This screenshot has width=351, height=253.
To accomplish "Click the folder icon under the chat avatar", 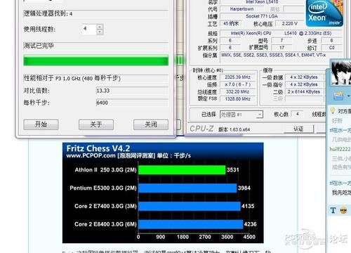I will pos(338,96).
